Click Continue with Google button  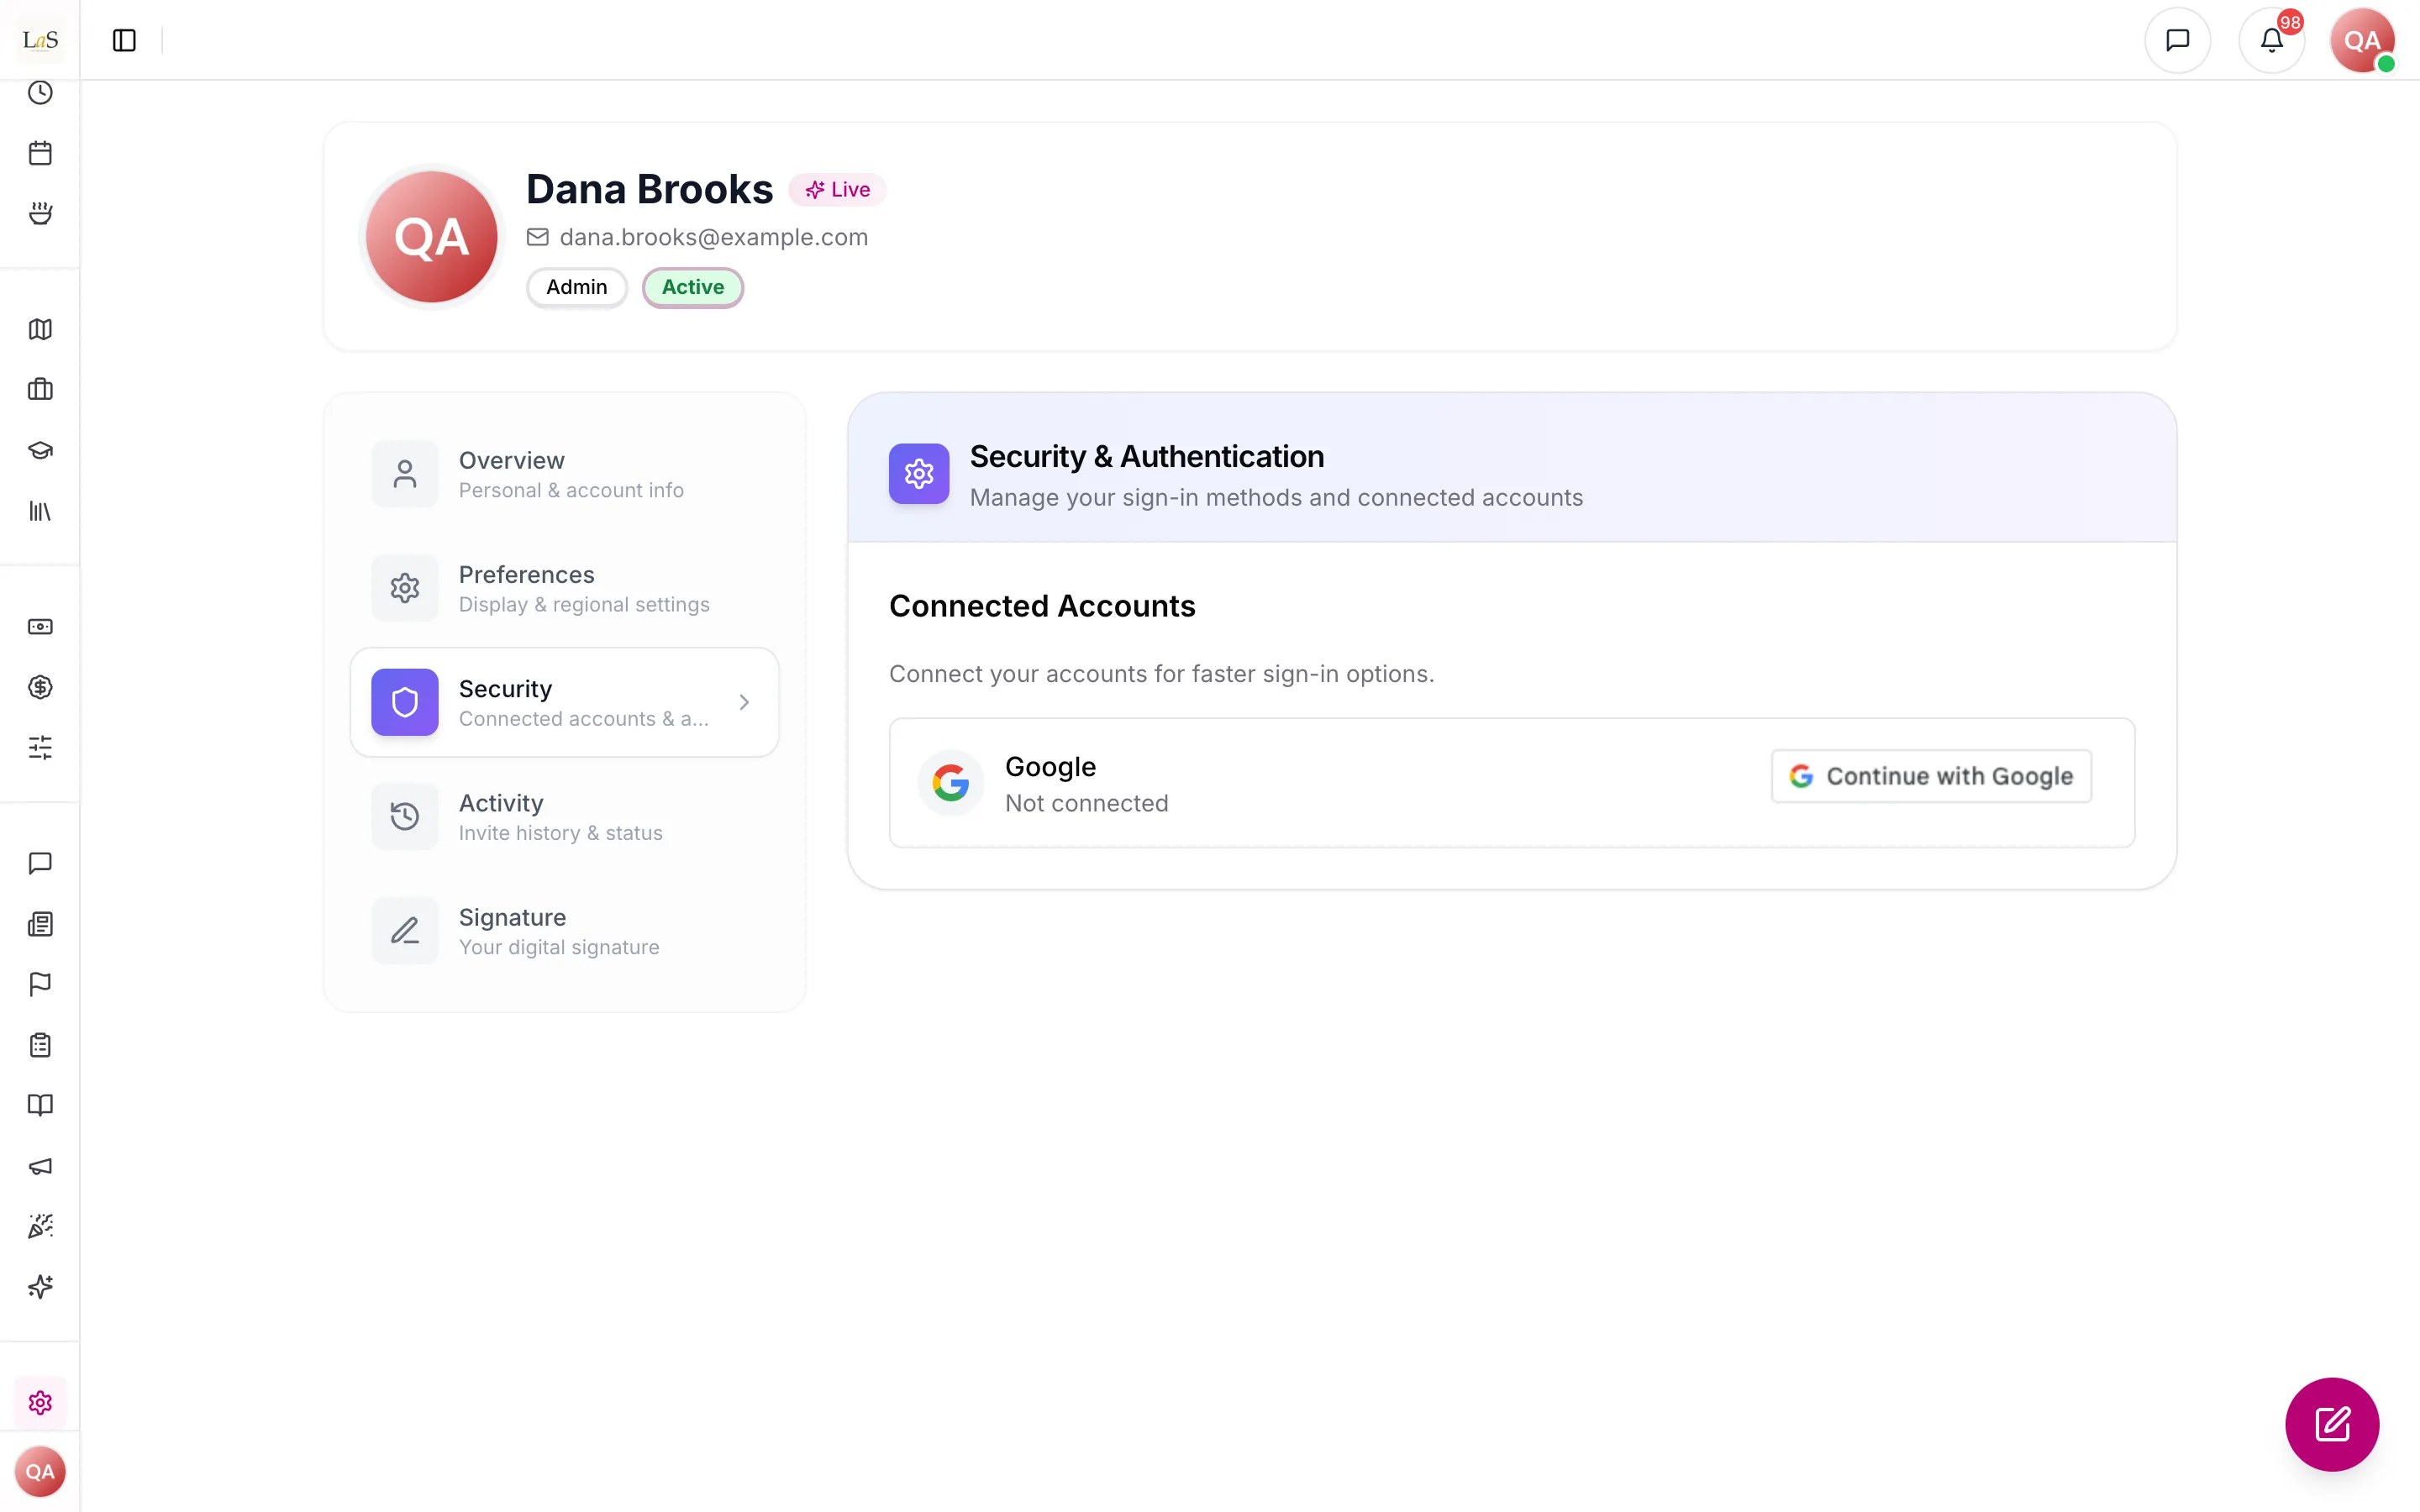1931,776
